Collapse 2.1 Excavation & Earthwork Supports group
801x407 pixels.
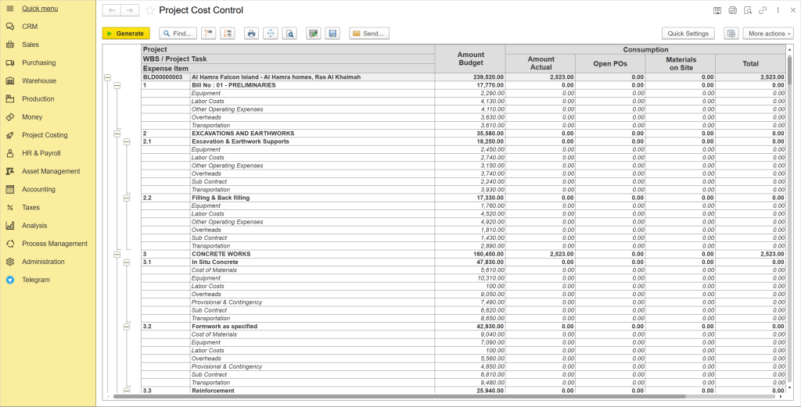pyautogui.click(x=127, y=142)
